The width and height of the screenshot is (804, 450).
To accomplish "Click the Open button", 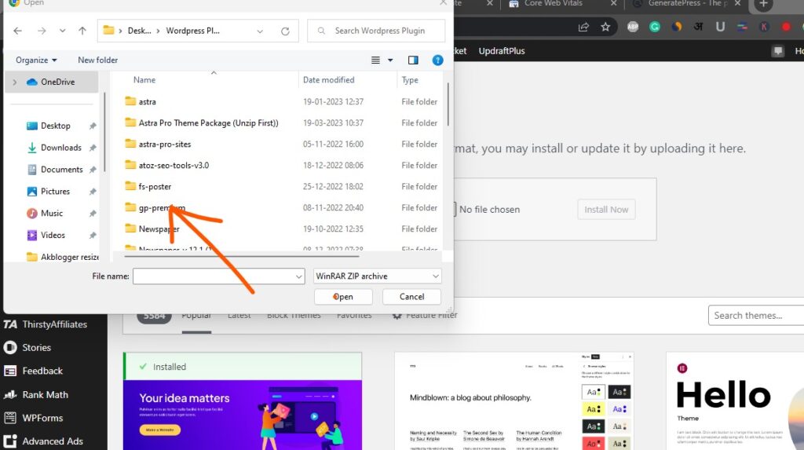I will pos(343,297).
